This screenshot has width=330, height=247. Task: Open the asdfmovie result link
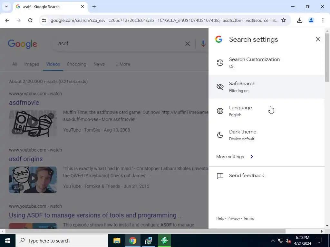point(24,103)
